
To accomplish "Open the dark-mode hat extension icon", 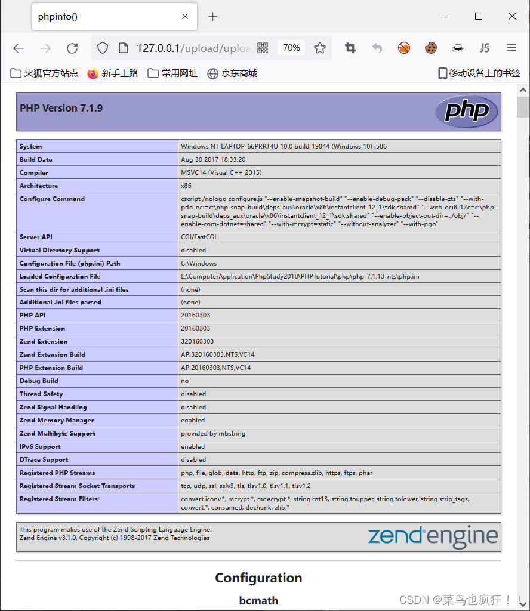I will click(457, 48).
